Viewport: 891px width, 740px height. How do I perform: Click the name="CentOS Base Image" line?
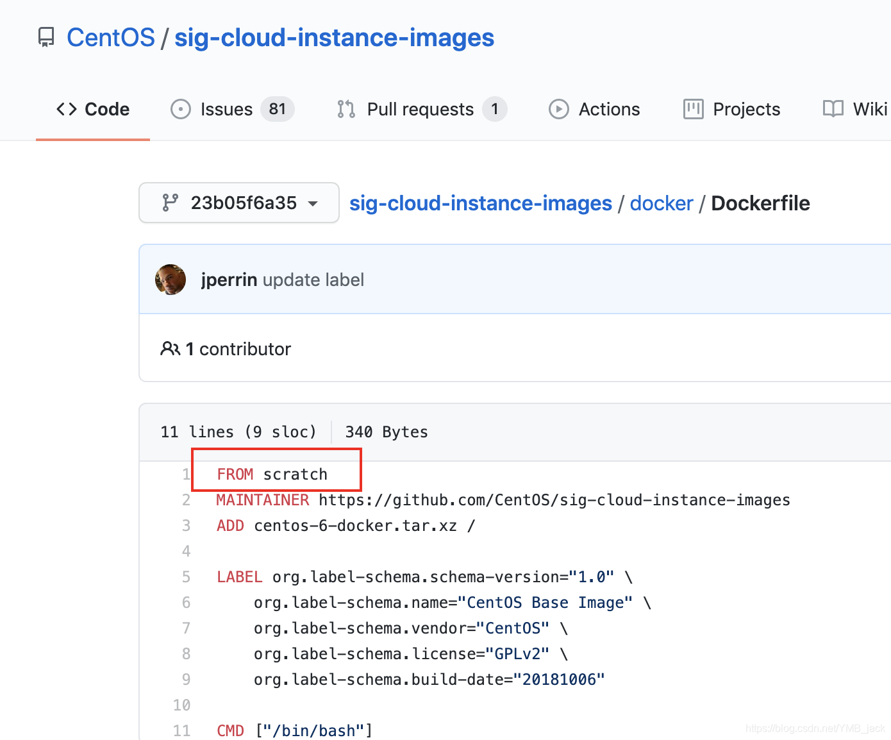(x=453, y=602)
